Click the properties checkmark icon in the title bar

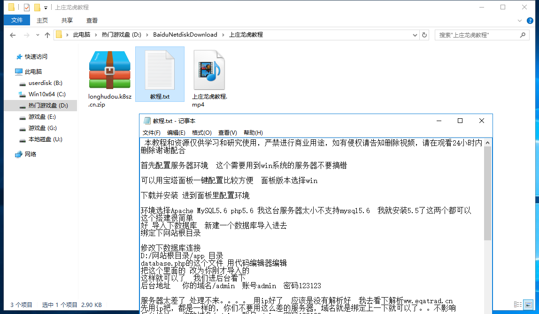click(26, 8)
